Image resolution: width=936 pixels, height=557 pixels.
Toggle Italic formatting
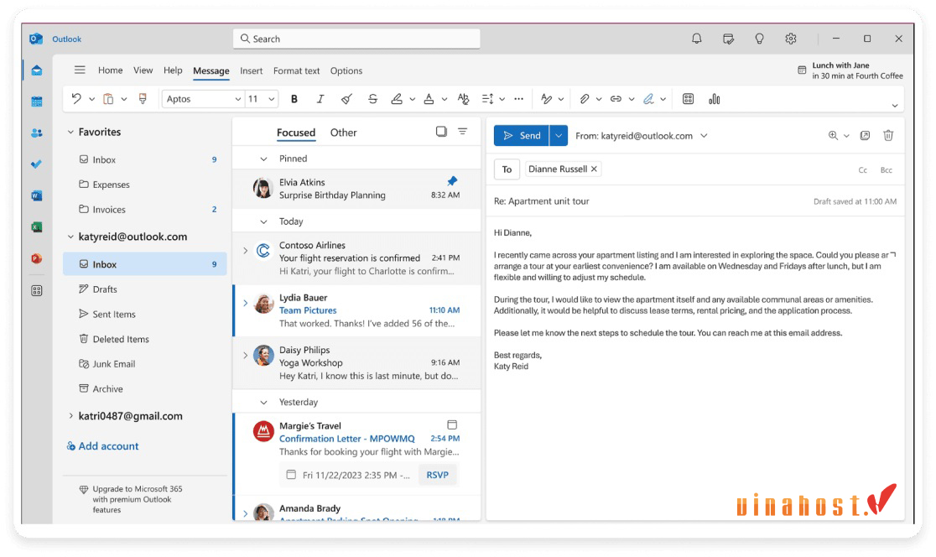[320, 99]
